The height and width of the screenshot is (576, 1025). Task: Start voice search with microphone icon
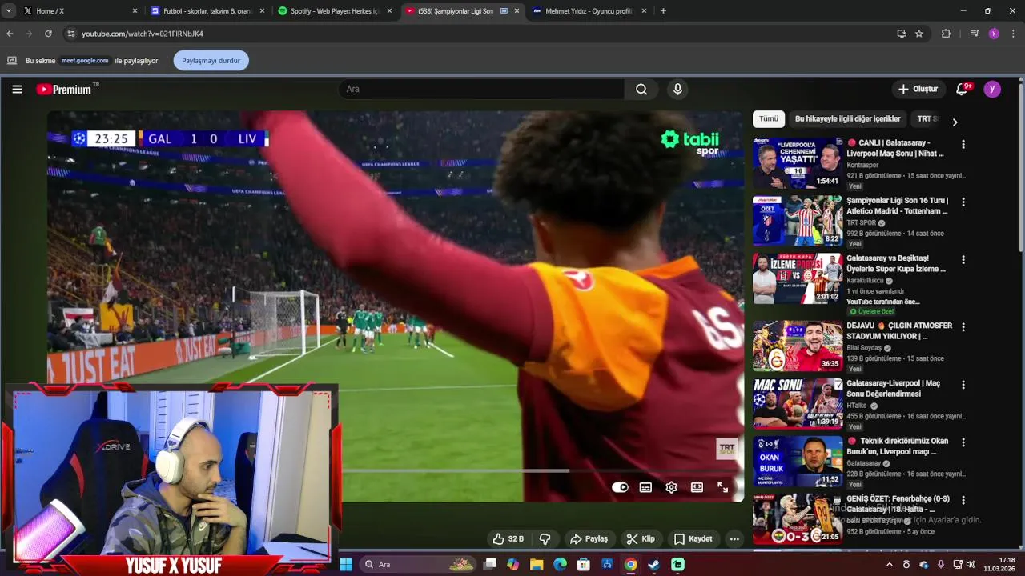[677, 90]
